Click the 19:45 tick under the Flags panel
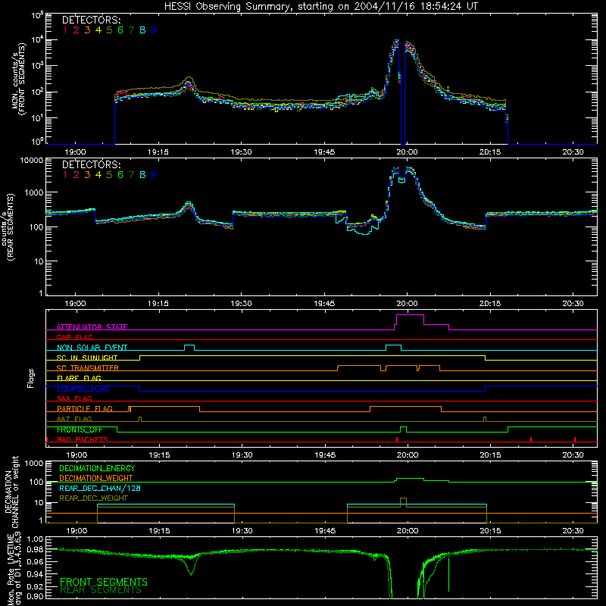The width and height of the screenshot is (606, 606). (325, 455)
